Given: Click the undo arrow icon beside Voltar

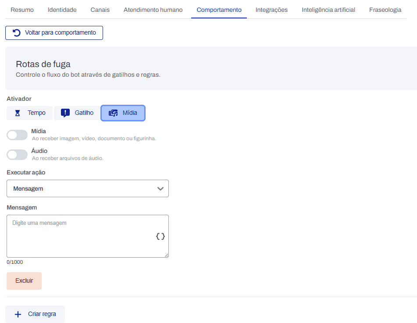Looking at the screenshot, I should (x=17, y=33).
